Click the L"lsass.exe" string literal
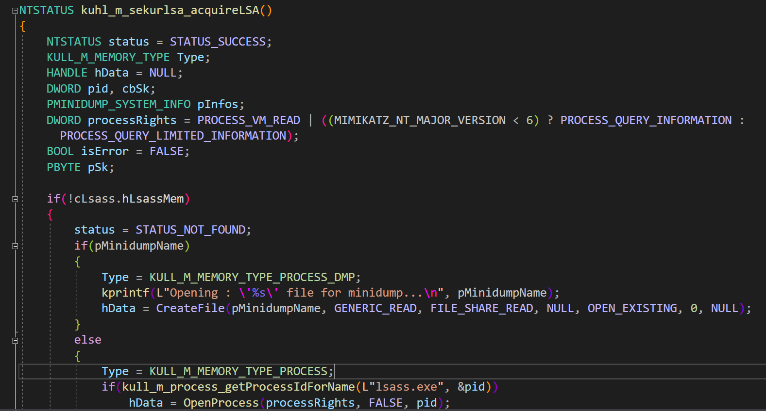The height and width of the screenshot is (411, 766). pyautogui.click(x=403, y=387)
